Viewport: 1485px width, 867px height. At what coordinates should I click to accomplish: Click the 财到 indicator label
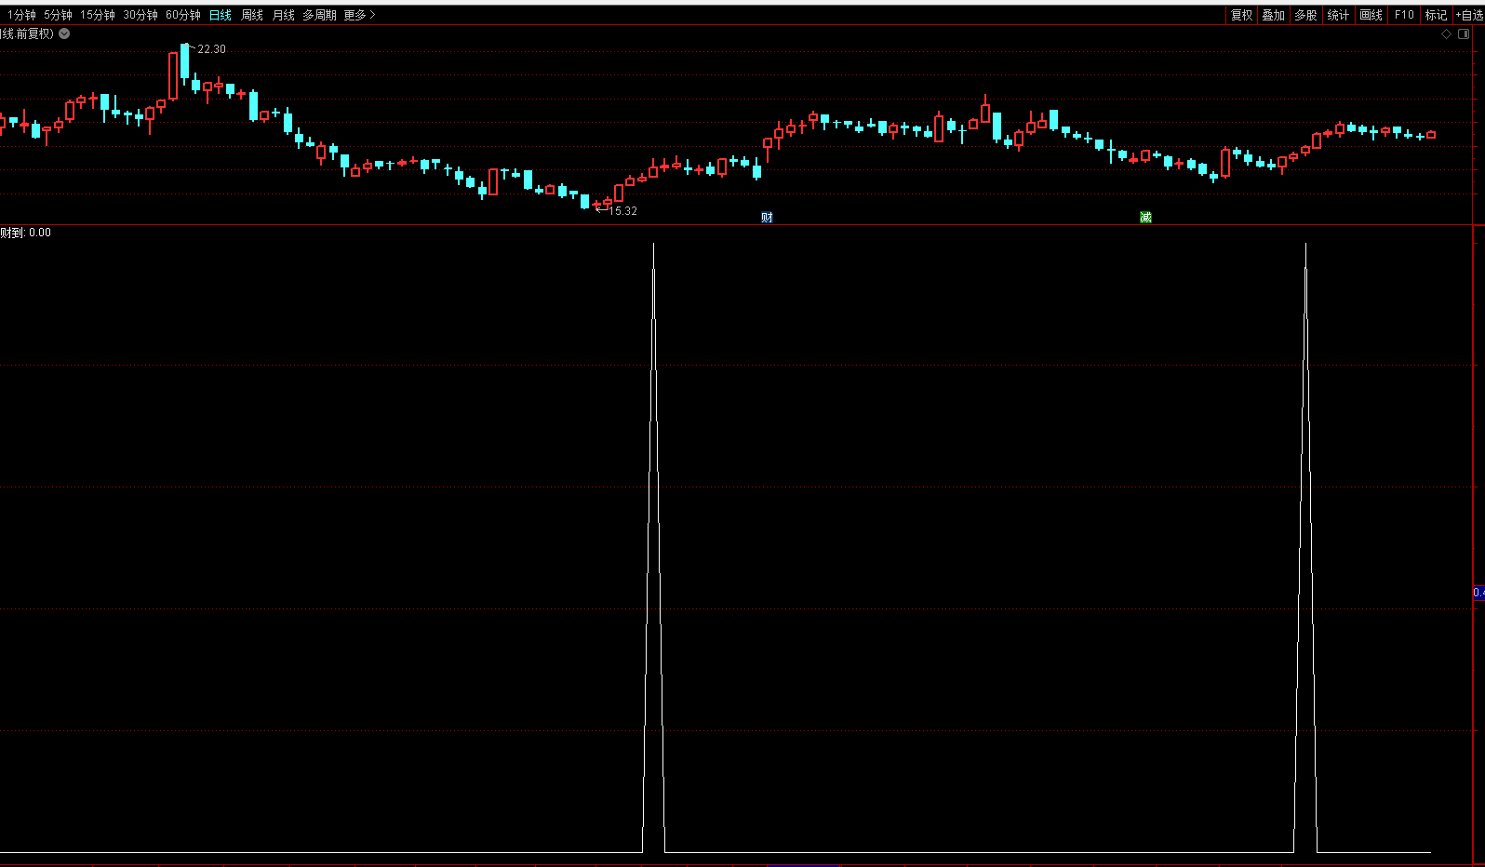[x=12, y=233]
